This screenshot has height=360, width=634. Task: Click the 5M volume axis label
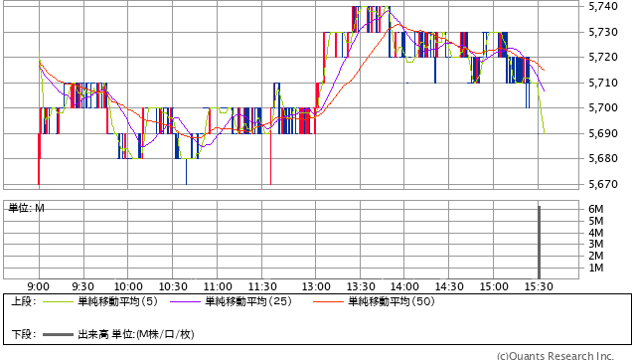pyautogui.click(x=596, y=221)
